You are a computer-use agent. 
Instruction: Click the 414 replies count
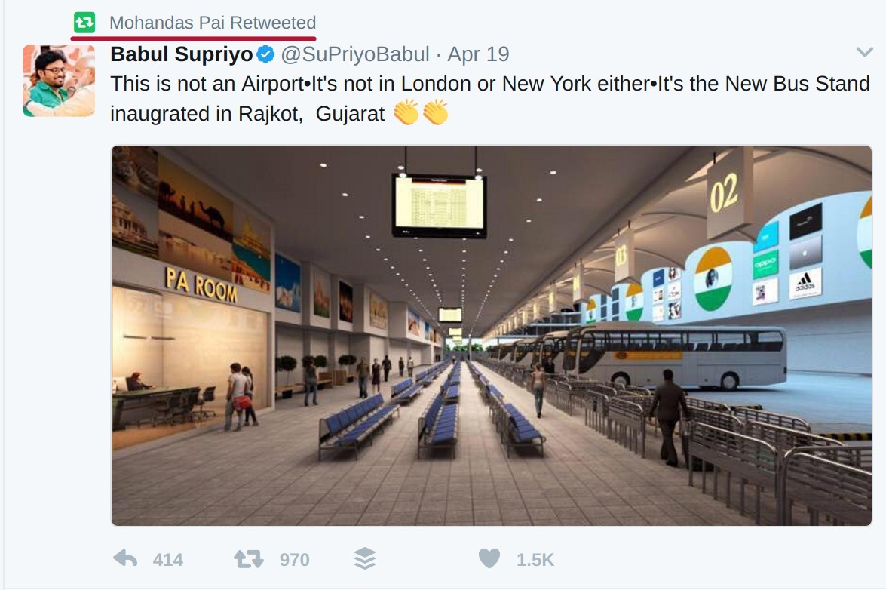click(167, 559)
